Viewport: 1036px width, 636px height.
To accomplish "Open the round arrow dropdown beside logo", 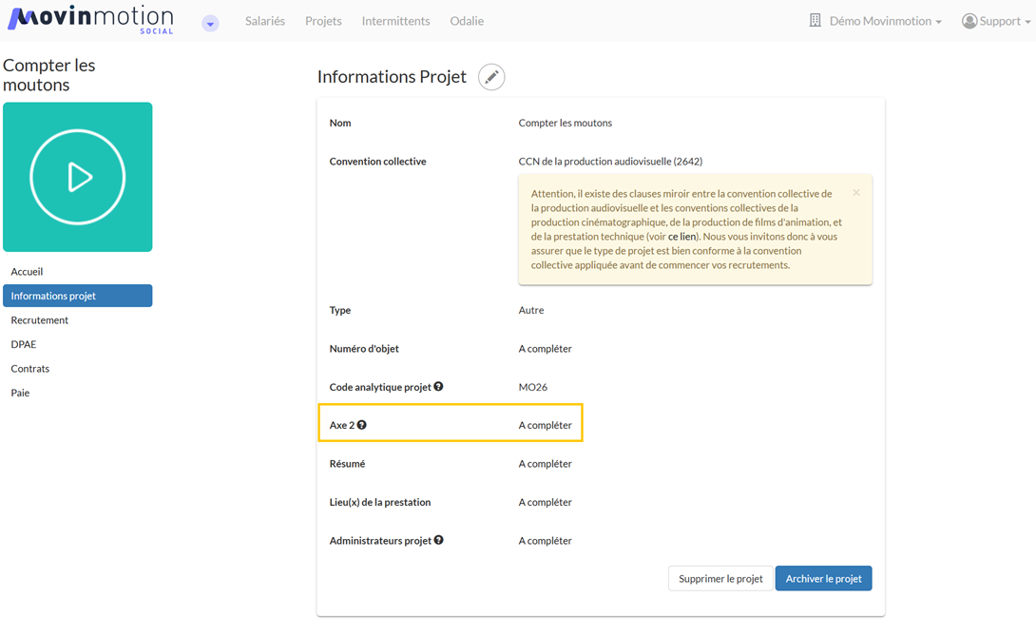I will [x=211, y=24].
